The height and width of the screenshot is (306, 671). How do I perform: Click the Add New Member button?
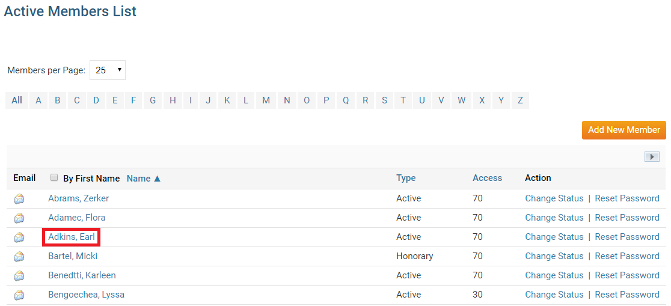coord(624,130)
